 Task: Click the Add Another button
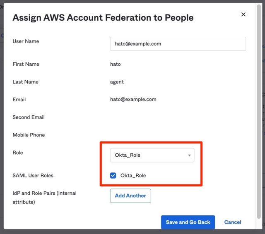coord(130,196)
